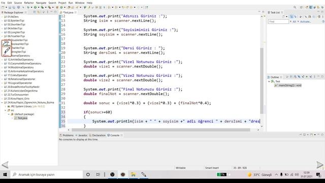Click the New Java Class green icon
This screenshot has height=183, width=325.
(61, 7)
